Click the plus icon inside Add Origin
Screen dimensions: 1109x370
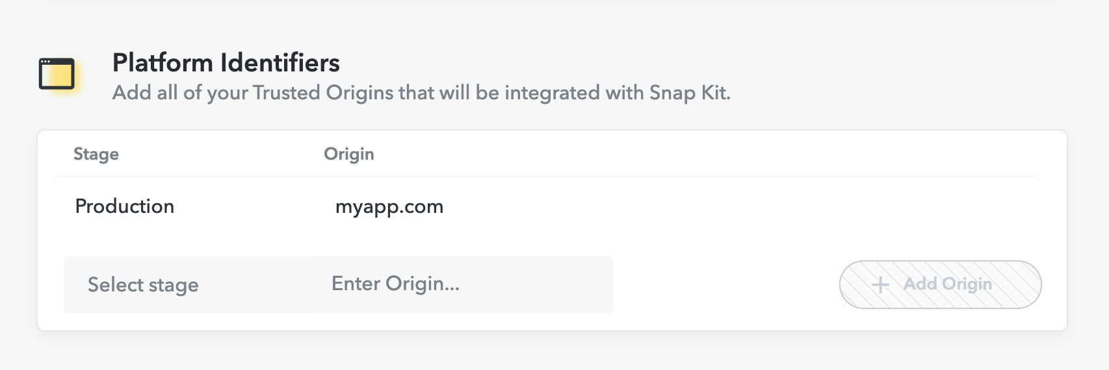(880, 284)
